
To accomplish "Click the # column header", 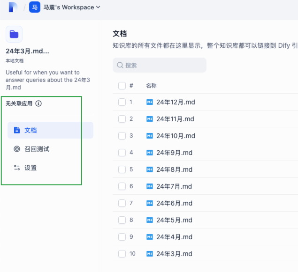I will click(x=131, y=86).
